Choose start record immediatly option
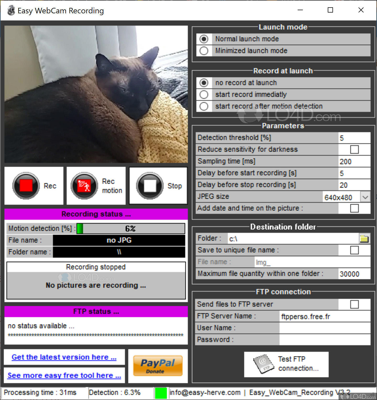The height and width of the screenshot is (400, 377). pos(204,94)
